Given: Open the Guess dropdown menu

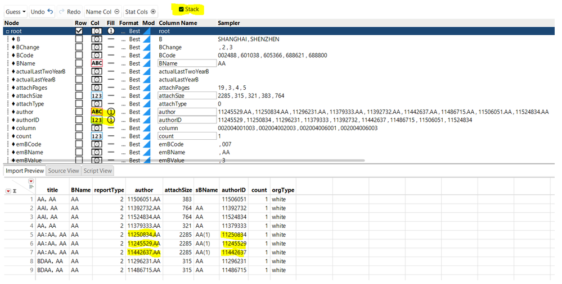Looking at the screenshot, I should coord(15,12).
